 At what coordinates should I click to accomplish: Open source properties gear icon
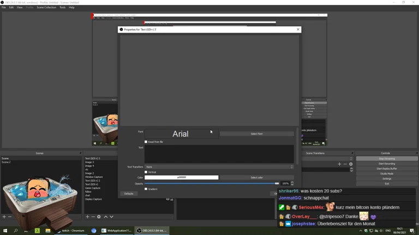[x=99, y=217]
